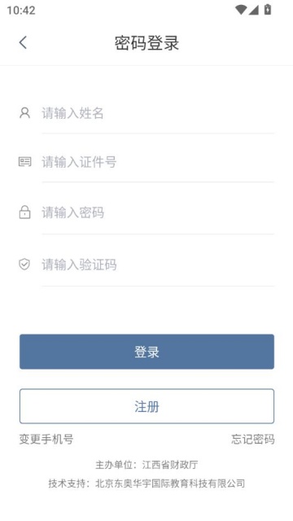
Task: Tap the battery status icon
Action: click(268, 10)
